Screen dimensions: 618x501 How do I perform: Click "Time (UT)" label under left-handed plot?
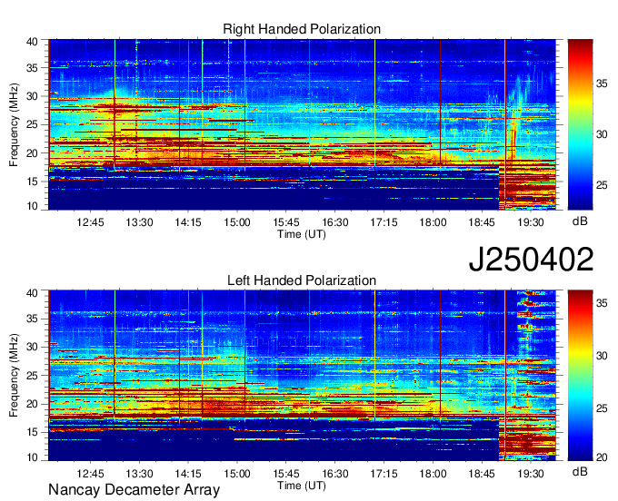pyautogui.click(x=302, y=486)
